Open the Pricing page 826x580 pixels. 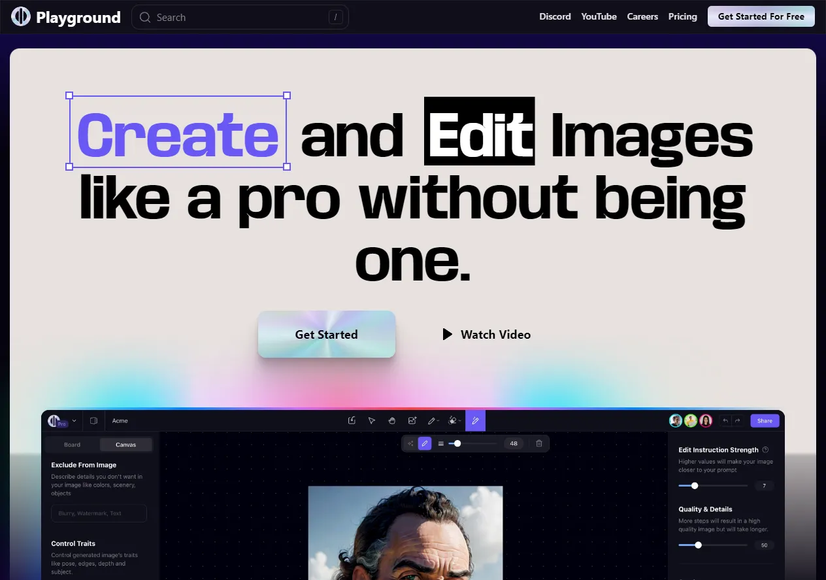683,16
